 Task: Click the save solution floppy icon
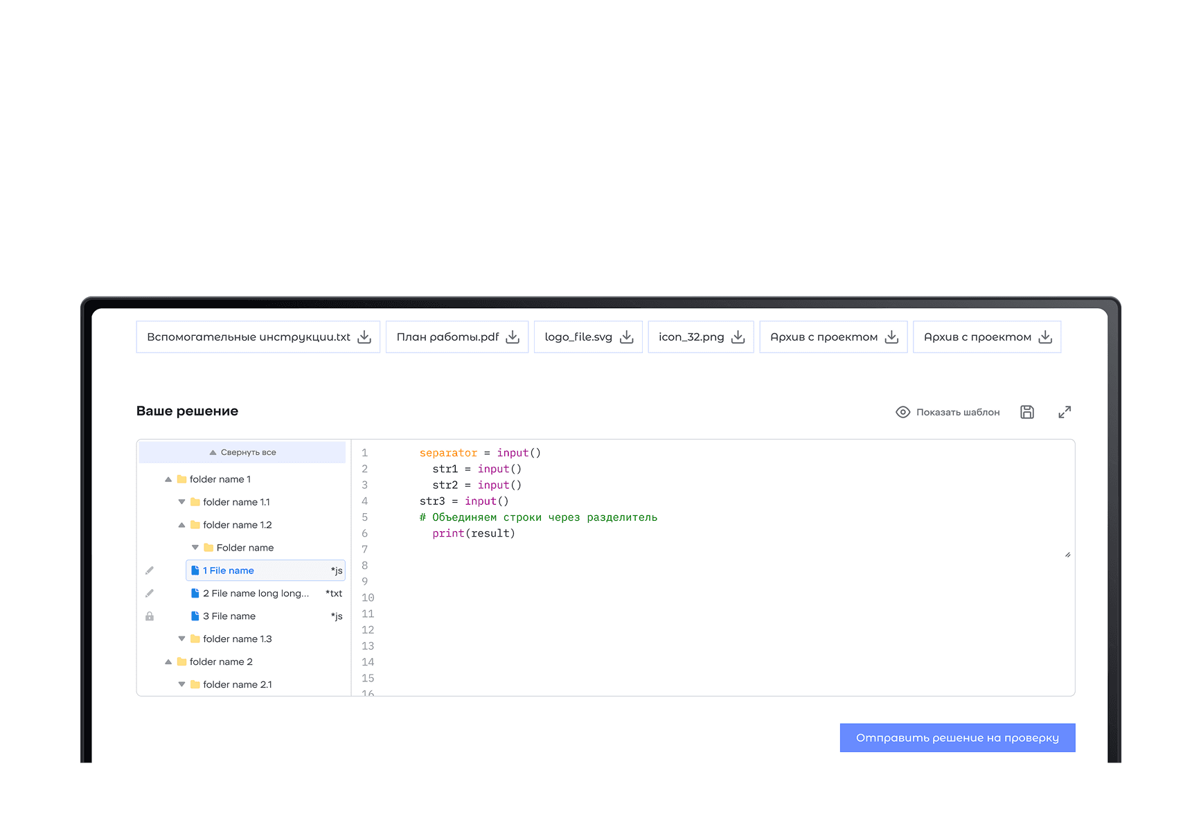coord(1027,412)
